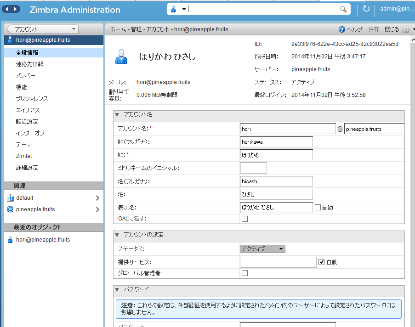Click the 閉じる close button

point(392,29)
